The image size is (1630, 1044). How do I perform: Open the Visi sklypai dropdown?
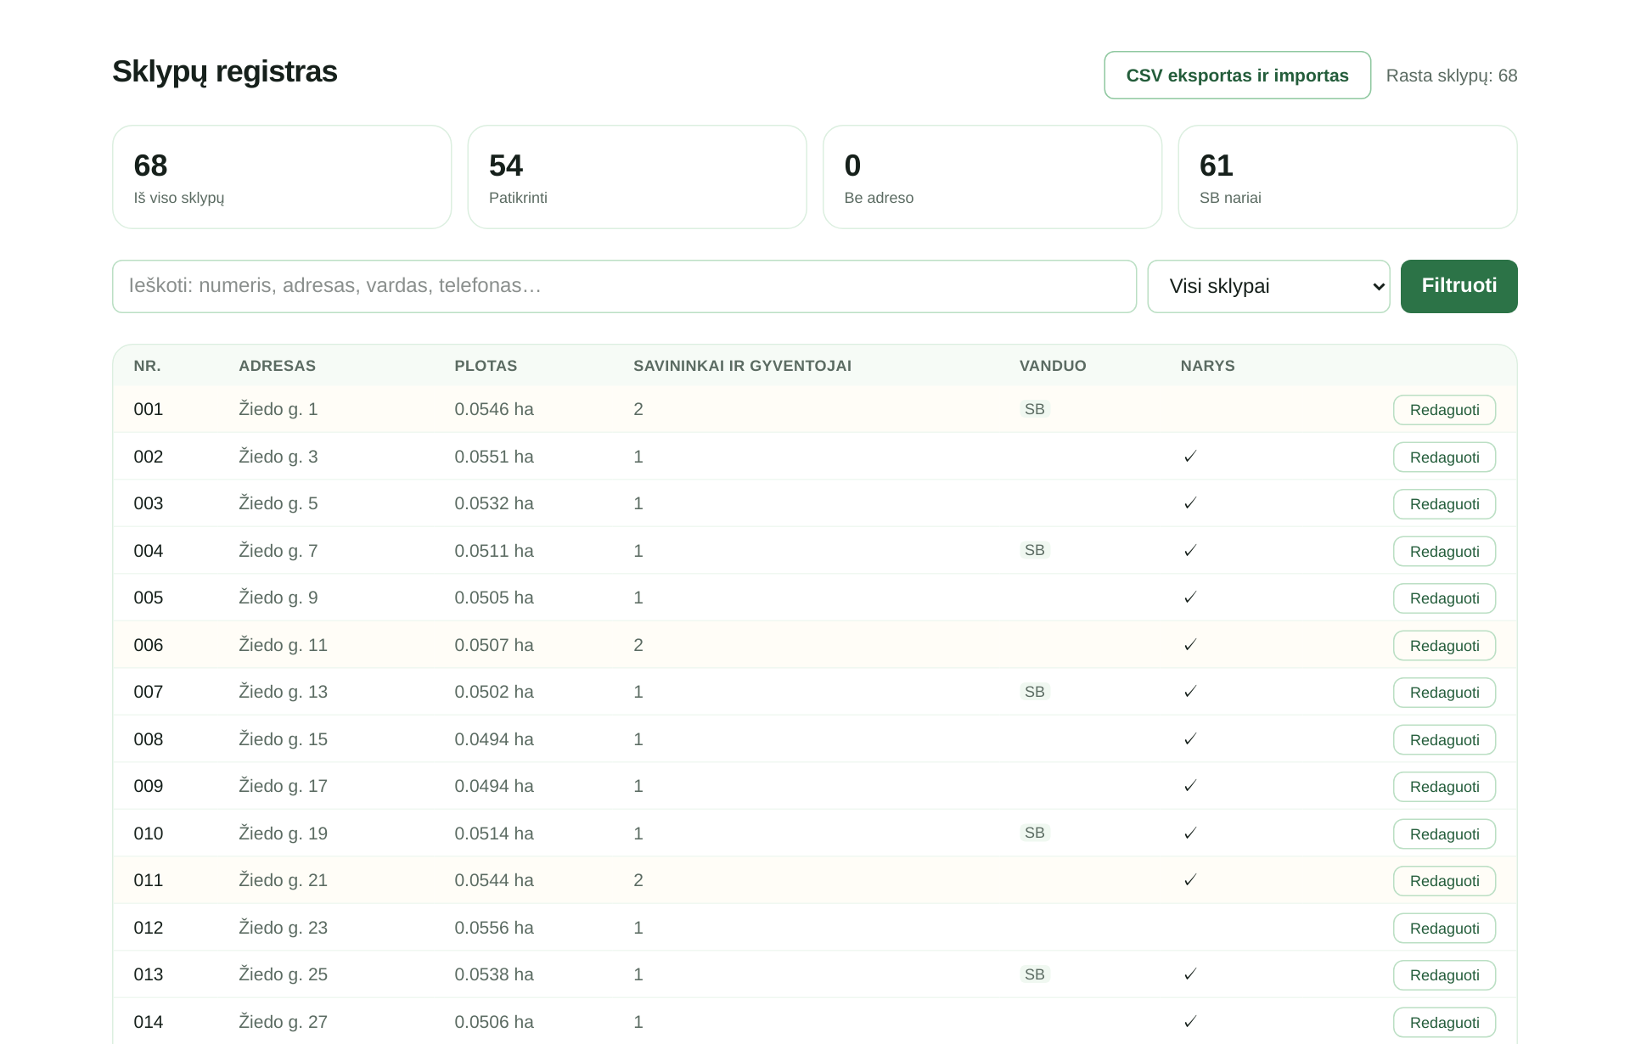1268,286
